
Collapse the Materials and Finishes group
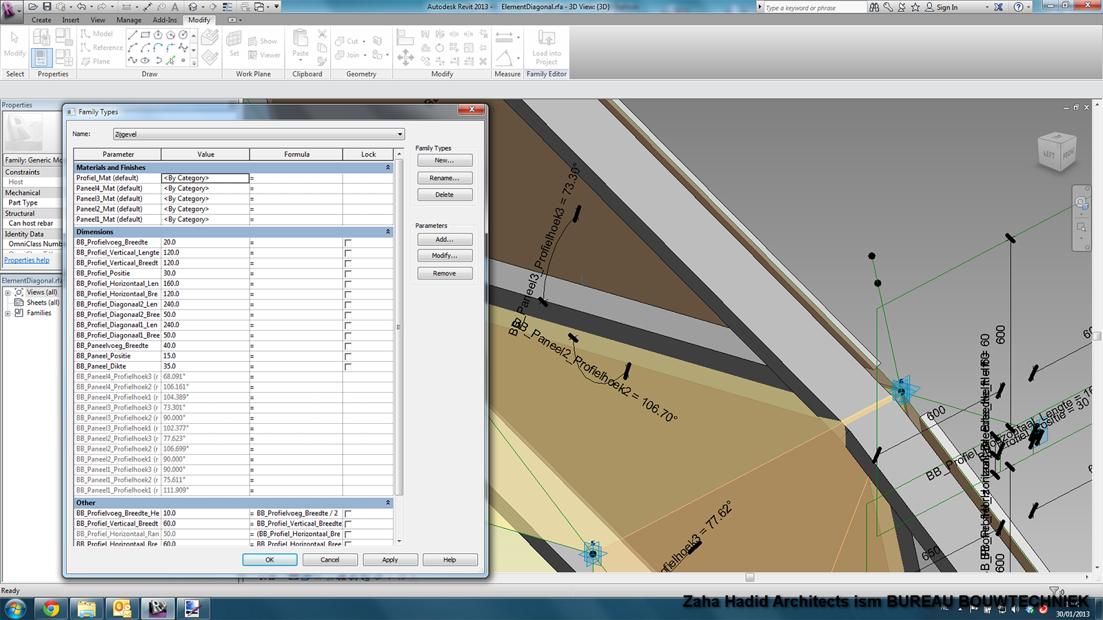[387, 167]
